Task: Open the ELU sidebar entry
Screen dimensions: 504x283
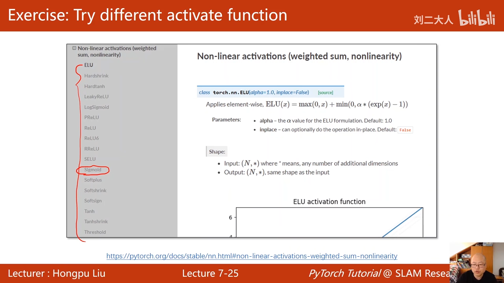Action: coord(89,65)
